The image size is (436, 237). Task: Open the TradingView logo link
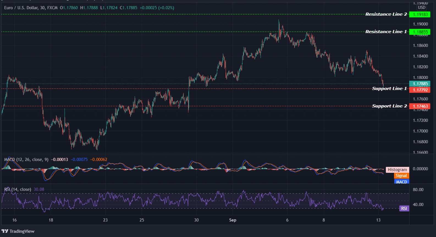point(18,231)
